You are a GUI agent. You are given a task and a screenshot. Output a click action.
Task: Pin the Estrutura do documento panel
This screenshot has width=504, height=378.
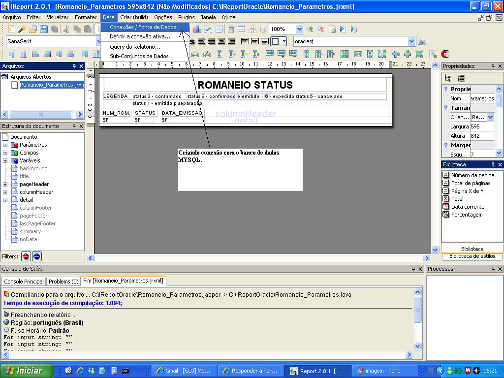click(74, 126)
